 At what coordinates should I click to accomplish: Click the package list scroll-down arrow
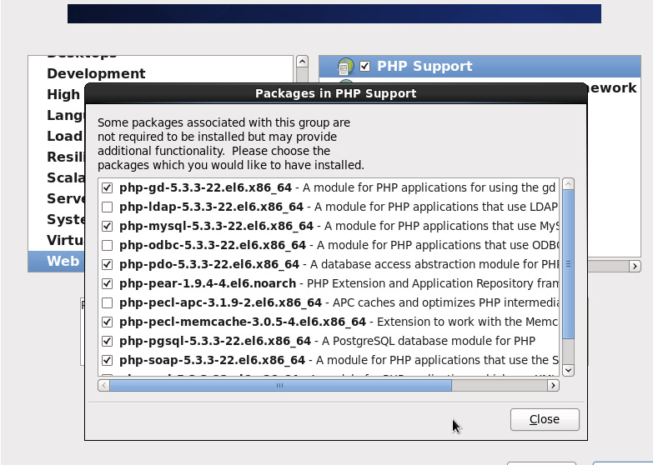[568, 370]
